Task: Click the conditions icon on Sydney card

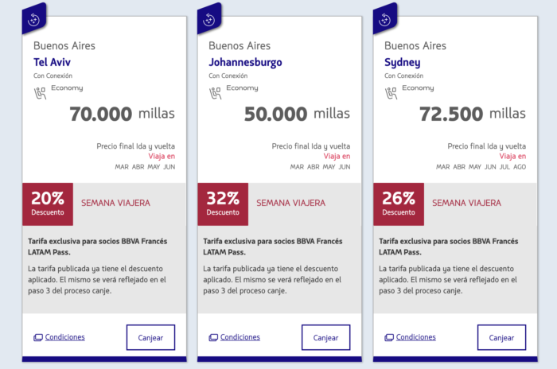Action: [388, 338]
